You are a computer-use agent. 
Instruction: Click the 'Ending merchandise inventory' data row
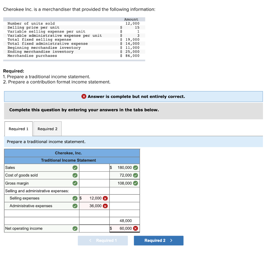pyautogui.click(x=74, y=52)
